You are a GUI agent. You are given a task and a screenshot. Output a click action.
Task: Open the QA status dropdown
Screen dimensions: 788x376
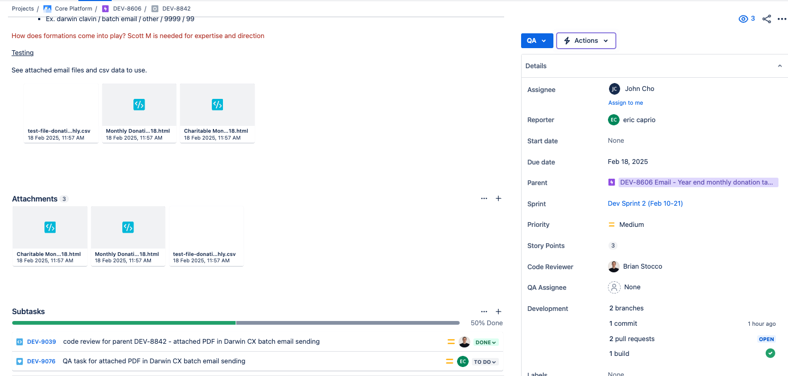[537, 41]
